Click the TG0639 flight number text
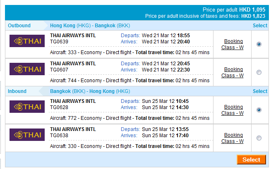Screen dimensions: 271x169 tap(59, 41)
